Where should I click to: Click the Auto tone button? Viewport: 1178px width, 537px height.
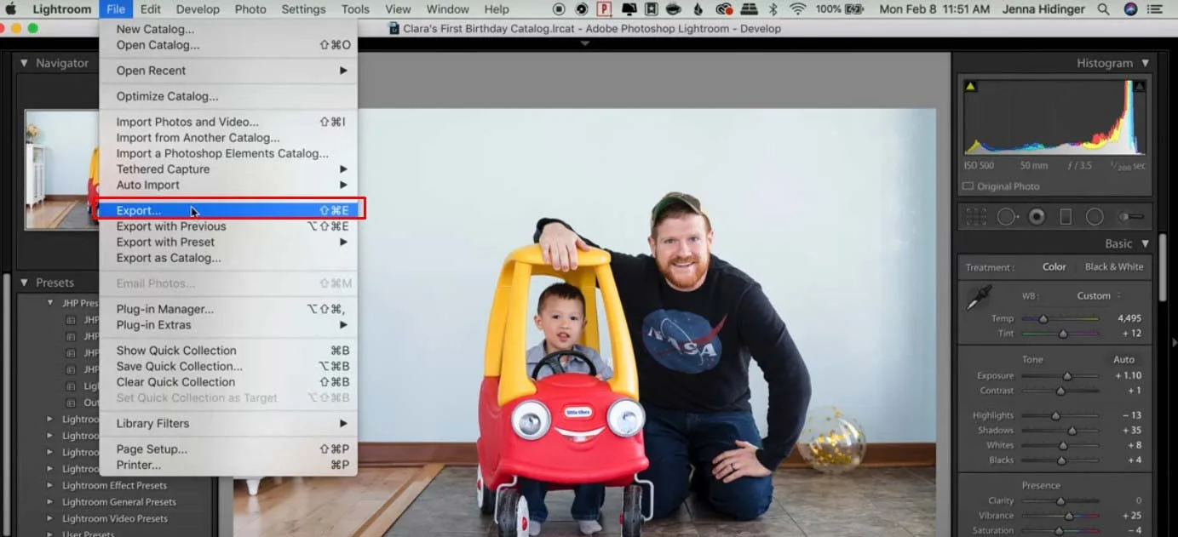coord(1123,359)
